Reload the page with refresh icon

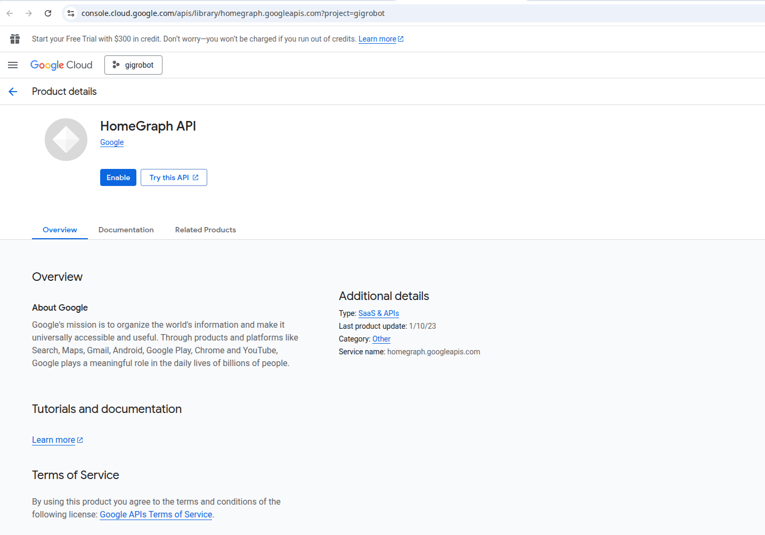coord(48,13)
